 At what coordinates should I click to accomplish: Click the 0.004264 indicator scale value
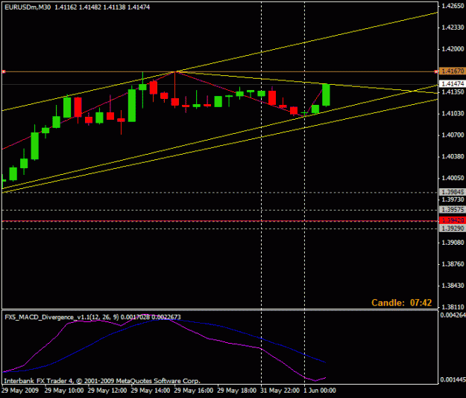(x=453, y=315)
